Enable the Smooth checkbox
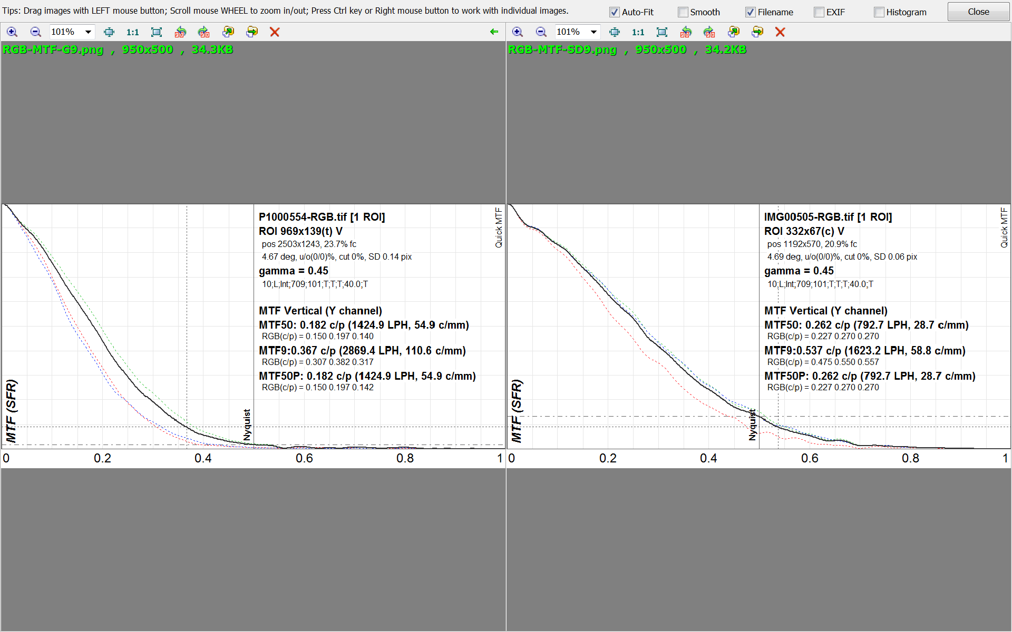 coord(683,12)
